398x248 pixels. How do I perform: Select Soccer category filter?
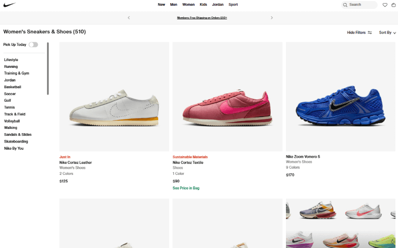9,94
